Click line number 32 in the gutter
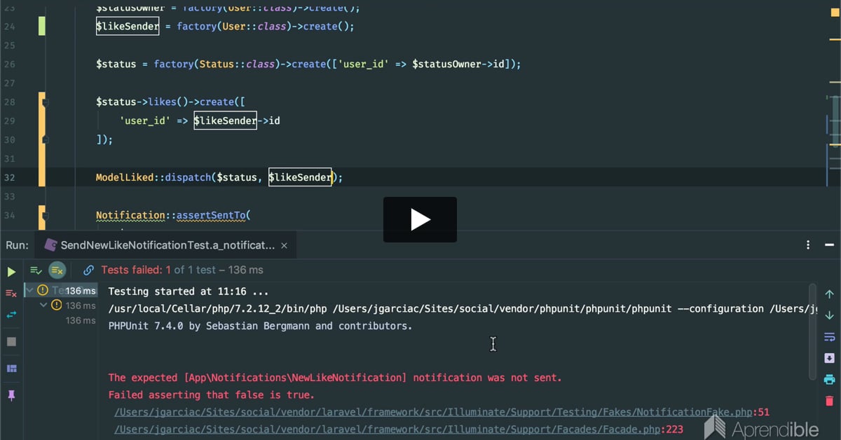The height and width of the screenshot is (440, 841). 9,178
